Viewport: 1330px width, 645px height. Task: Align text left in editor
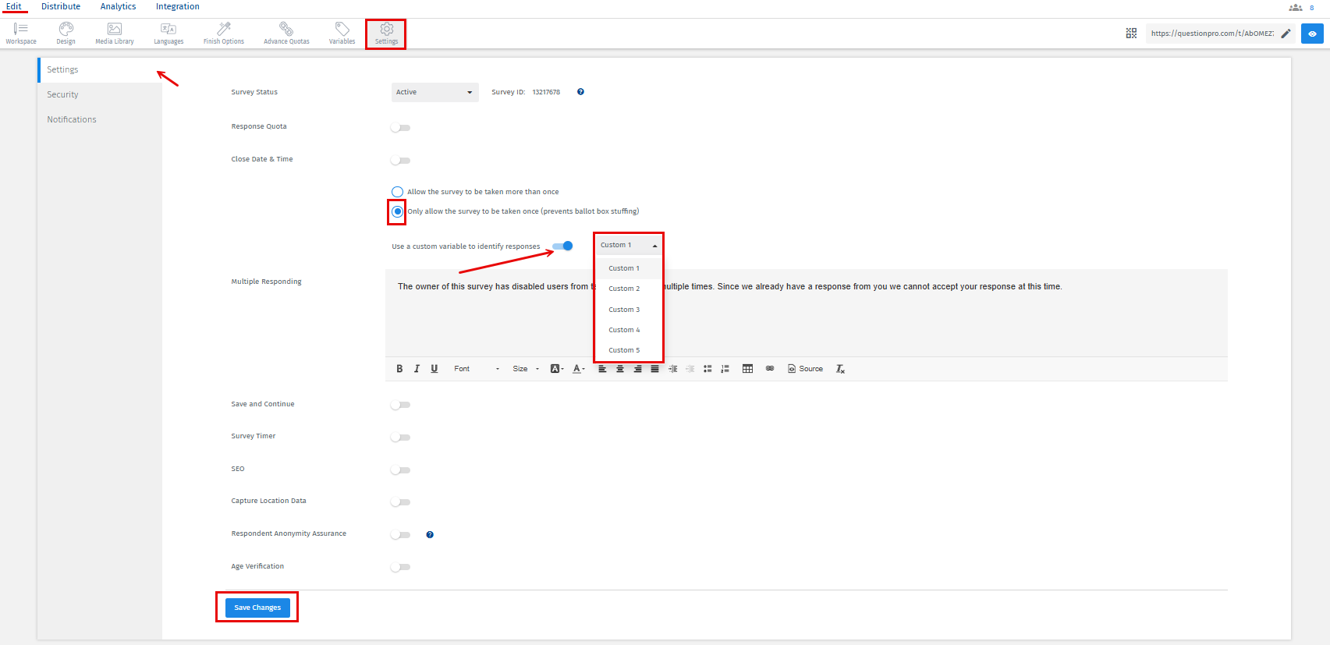[x=602, y=369]
